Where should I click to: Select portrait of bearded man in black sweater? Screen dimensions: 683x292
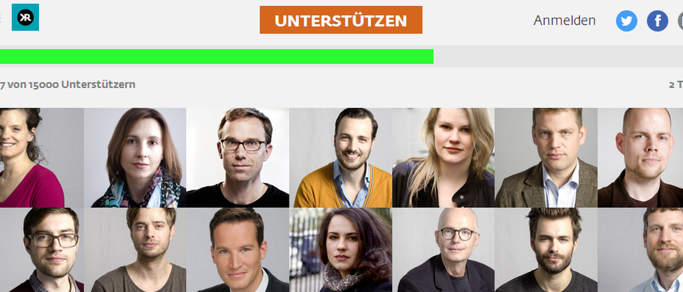coord(546,250)
